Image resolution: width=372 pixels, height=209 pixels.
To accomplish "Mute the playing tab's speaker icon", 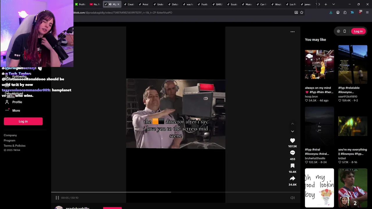I will pos(110,4).
